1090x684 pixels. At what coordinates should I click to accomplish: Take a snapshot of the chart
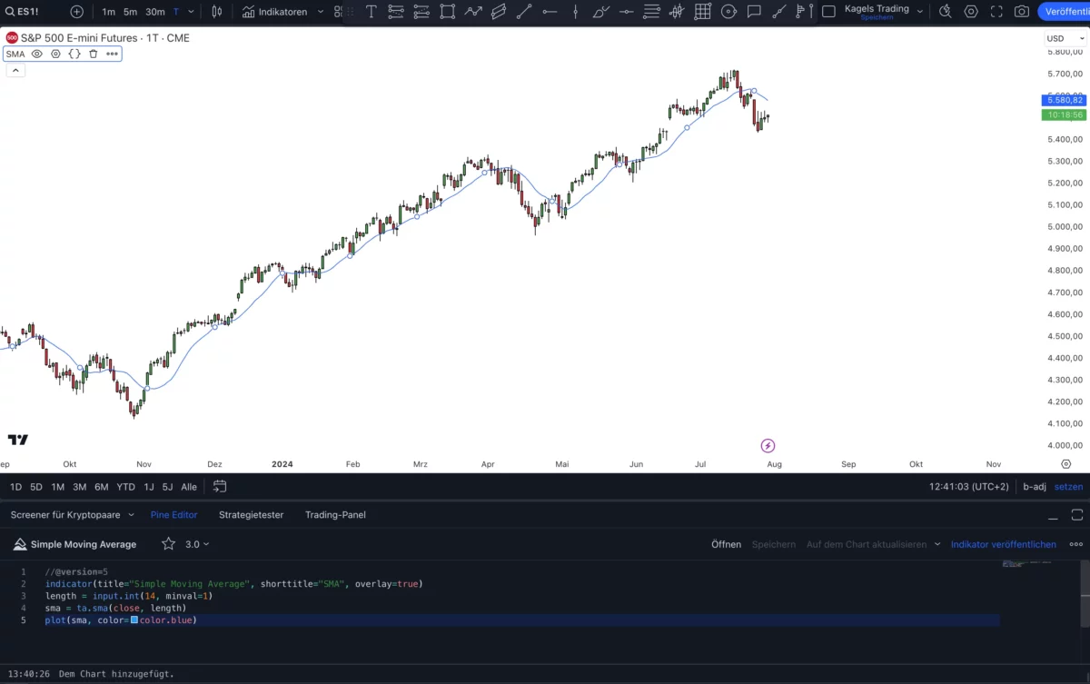coord(1020,11)
